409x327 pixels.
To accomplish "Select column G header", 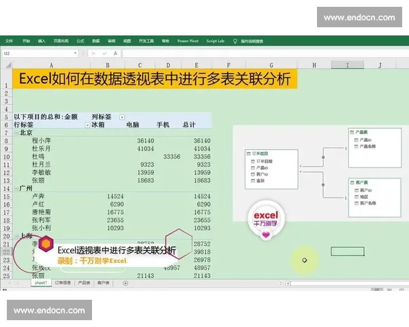I will (271, 65).
